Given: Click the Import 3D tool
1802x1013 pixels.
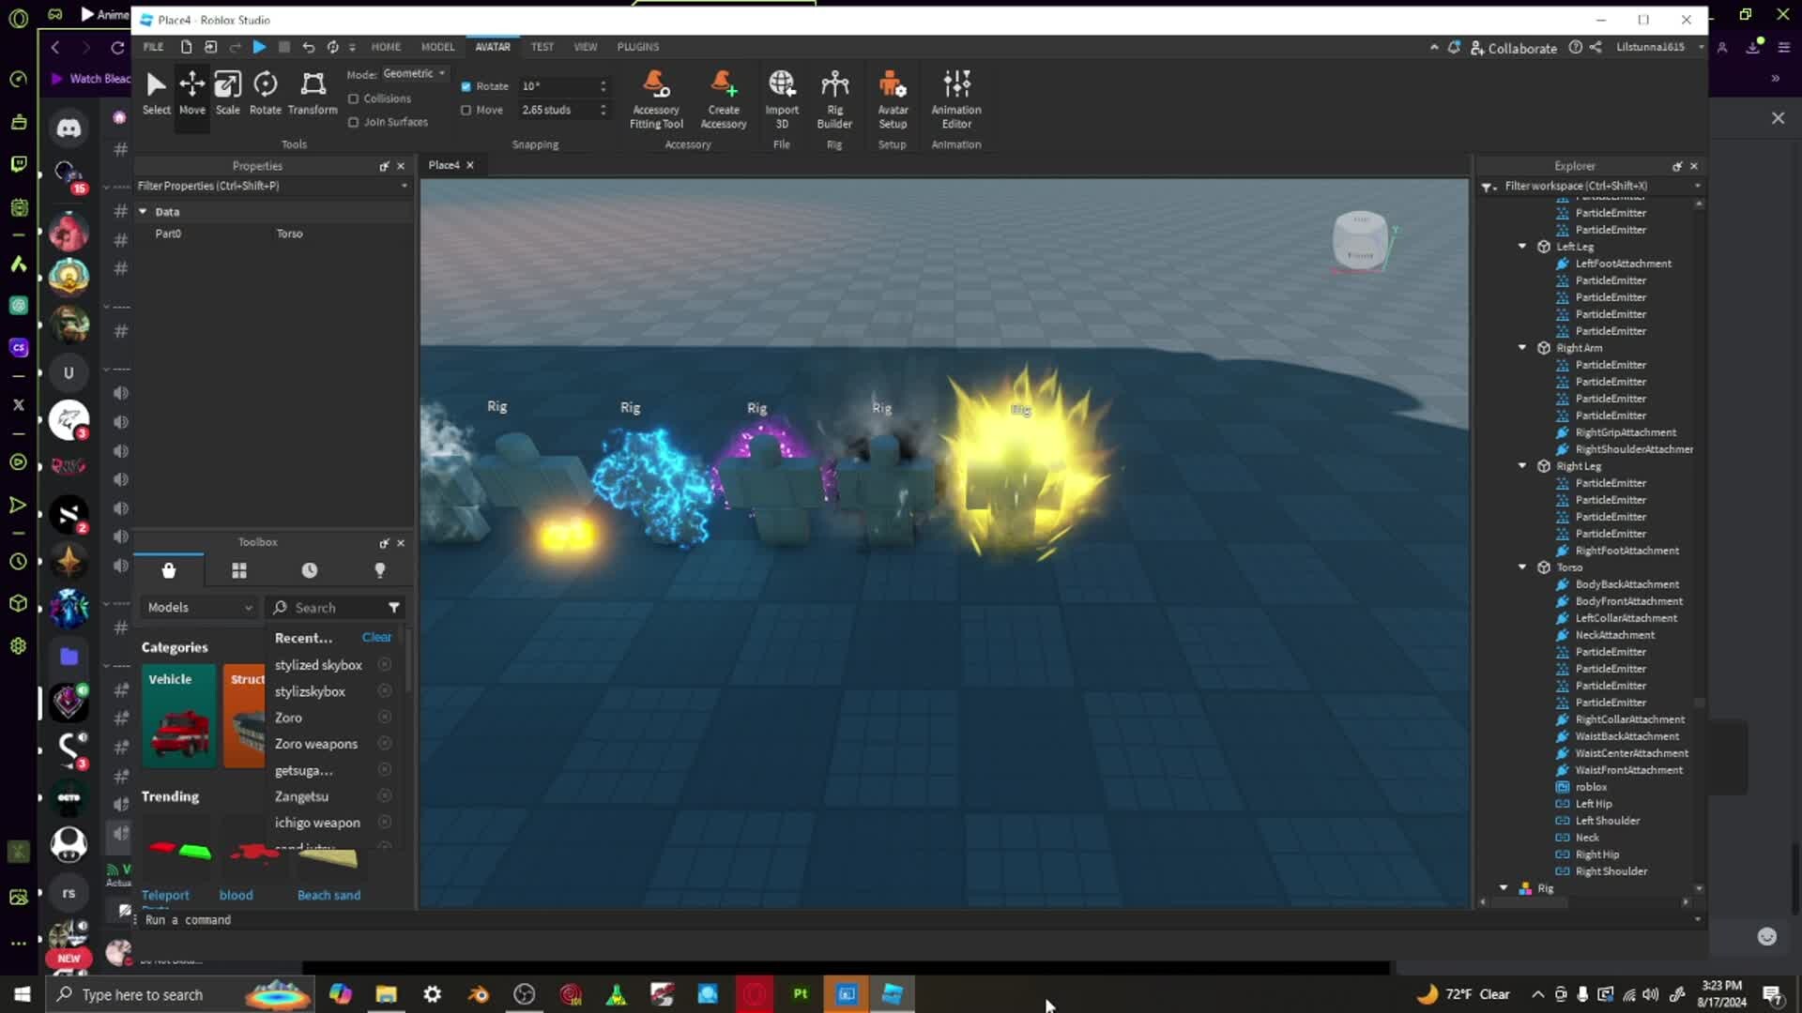Looking at the screenshot, I should coord(782,94).
